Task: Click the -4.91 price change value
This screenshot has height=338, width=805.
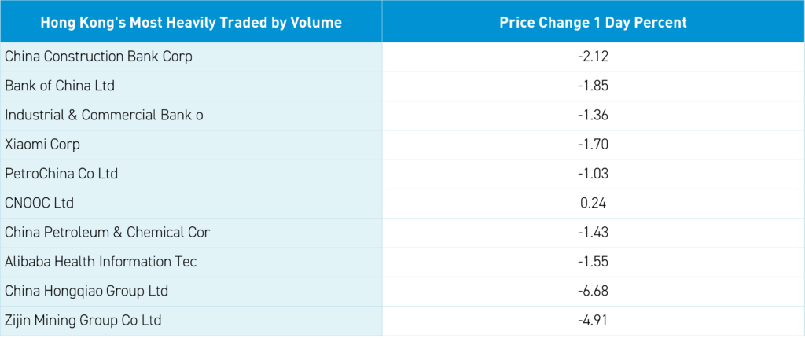Action: [594, 321]
